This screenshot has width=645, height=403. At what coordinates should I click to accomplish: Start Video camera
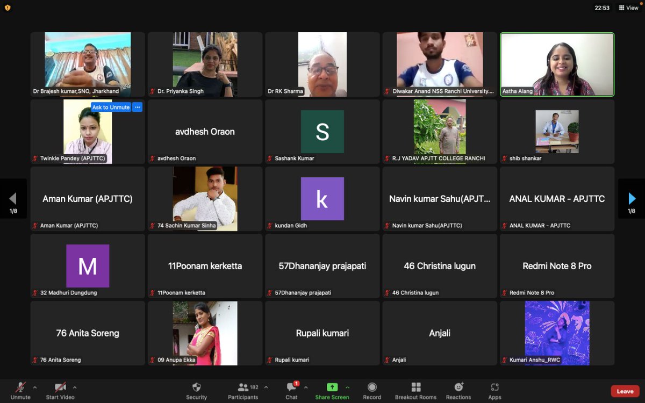[60, 391]
